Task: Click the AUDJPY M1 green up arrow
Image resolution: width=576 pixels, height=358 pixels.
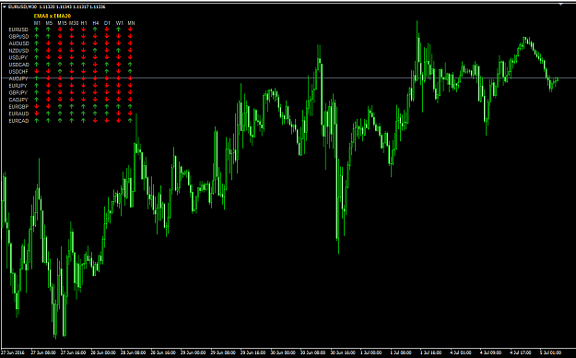Action: click(x=37, y=78)
